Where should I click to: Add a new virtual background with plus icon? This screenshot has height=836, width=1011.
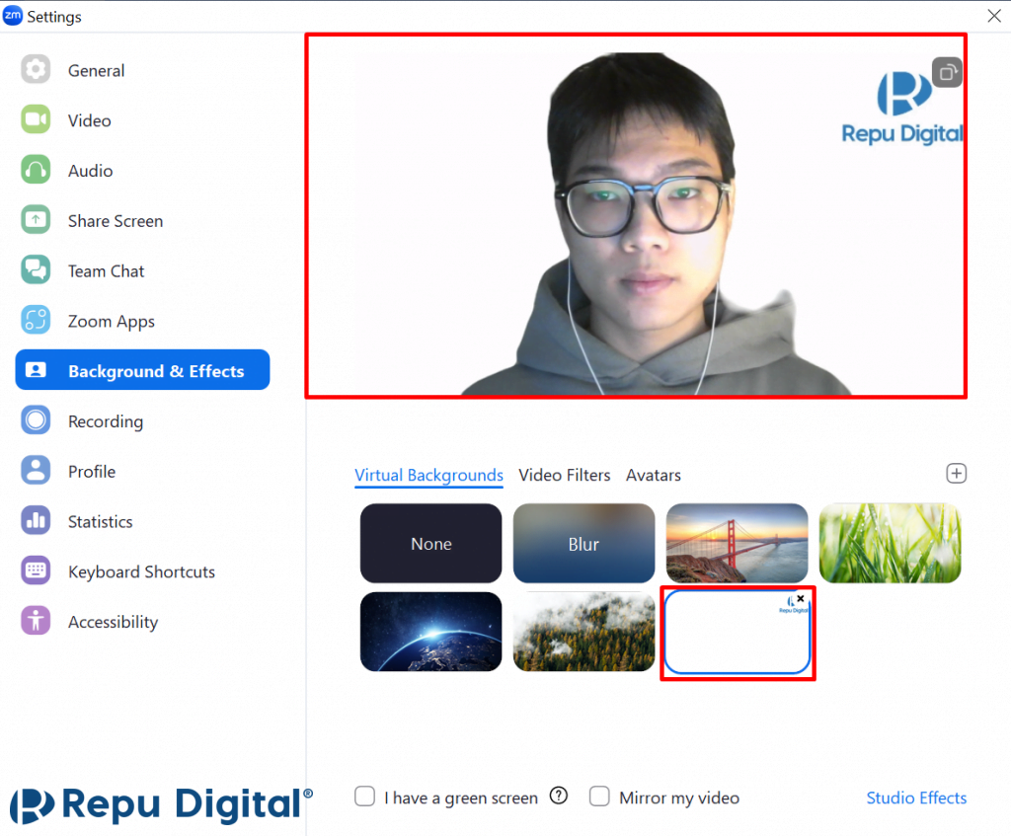956,474
